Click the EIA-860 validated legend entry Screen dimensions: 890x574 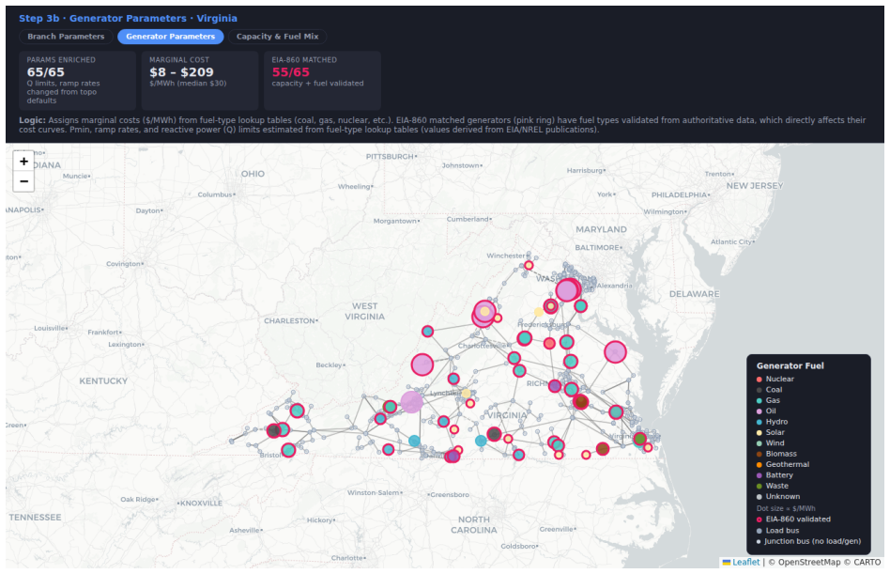(x=793, y=520)
